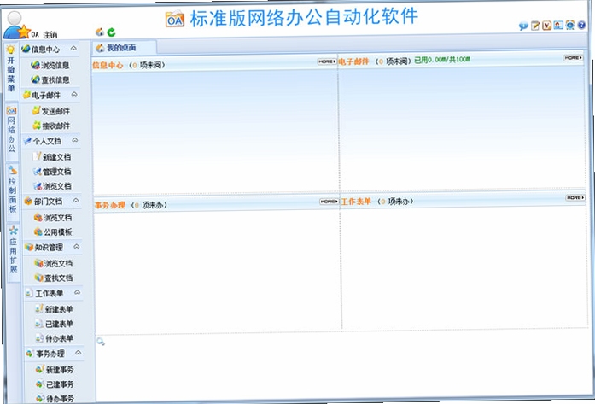
Task: Select 新建事务 in sidebar
Action: pos(55,370)
